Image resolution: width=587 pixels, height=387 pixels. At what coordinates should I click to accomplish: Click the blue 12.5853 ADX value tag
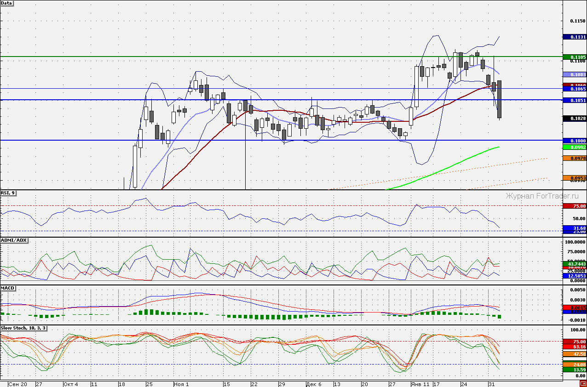(x=575, y=276)
